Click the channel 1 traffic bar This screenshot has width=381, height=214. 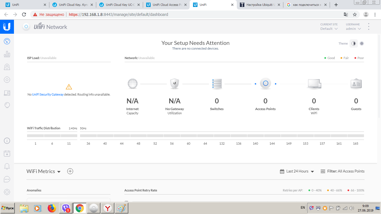pos(35,136)
